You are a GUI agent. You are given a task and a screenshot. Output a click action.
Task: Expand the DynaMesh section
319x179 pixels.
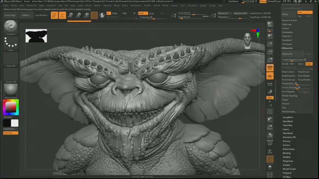pos(287,40)
